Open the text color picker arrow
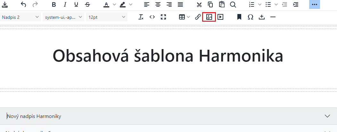The height and width of the screenshot is (132, 337). [x=114, y=4]
